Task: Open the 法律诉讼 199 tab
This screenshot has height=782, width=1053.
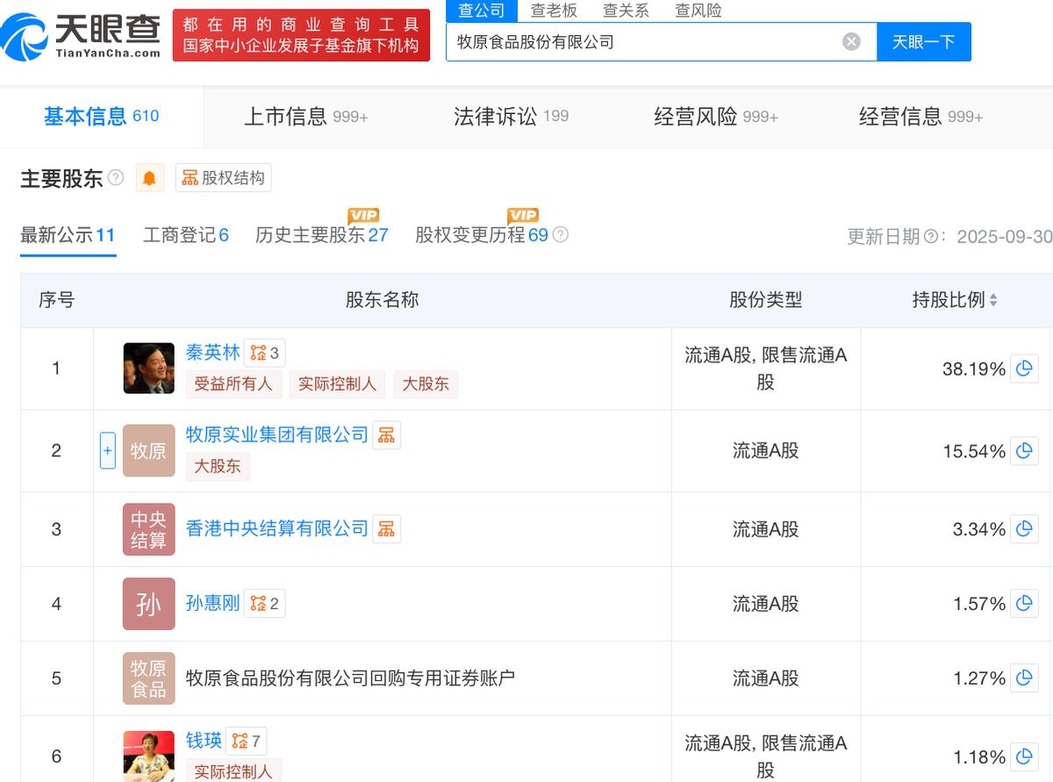Action: pos(511,116)
